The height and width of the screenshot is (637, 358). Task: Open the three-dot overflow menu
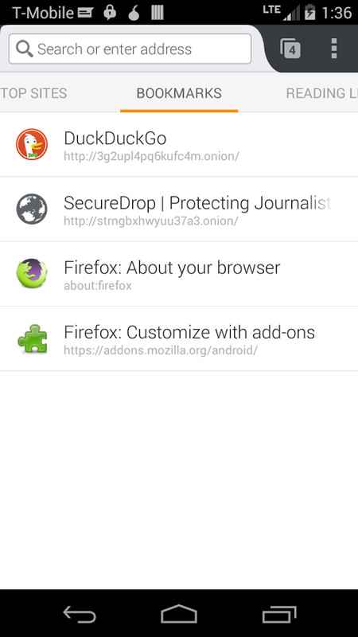tap(333, 49)
